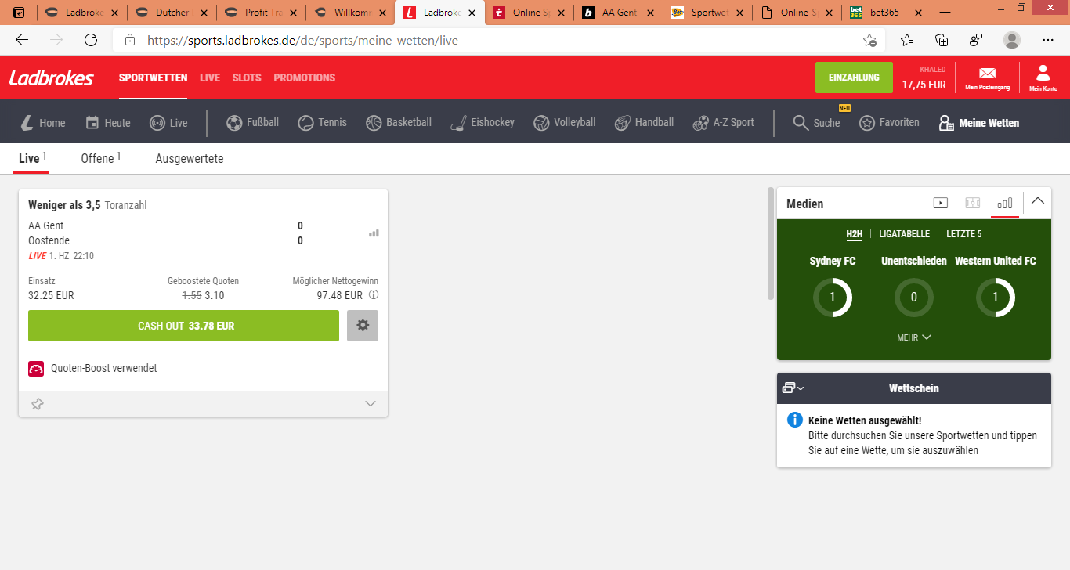The width and height of the screenshot is (1070, 570).
Task: Open the Mein Konto profile icon
Action: [1043, 77]
